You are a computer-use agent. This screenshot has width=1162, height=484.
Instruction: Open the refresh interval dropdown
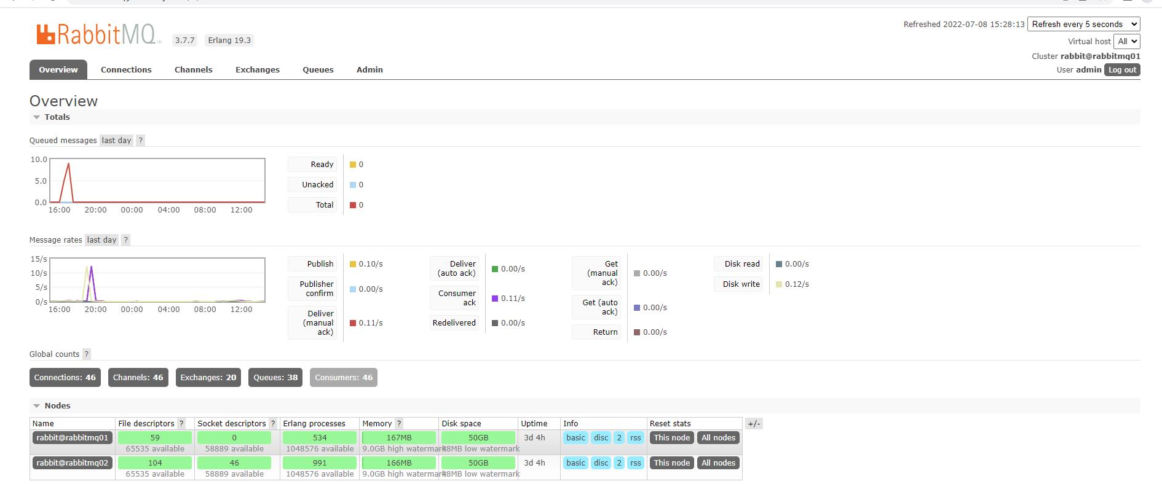click(1084, 24)
